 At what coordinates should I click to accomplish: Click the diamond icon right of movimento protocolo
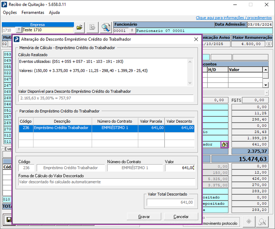pos(249,221)
